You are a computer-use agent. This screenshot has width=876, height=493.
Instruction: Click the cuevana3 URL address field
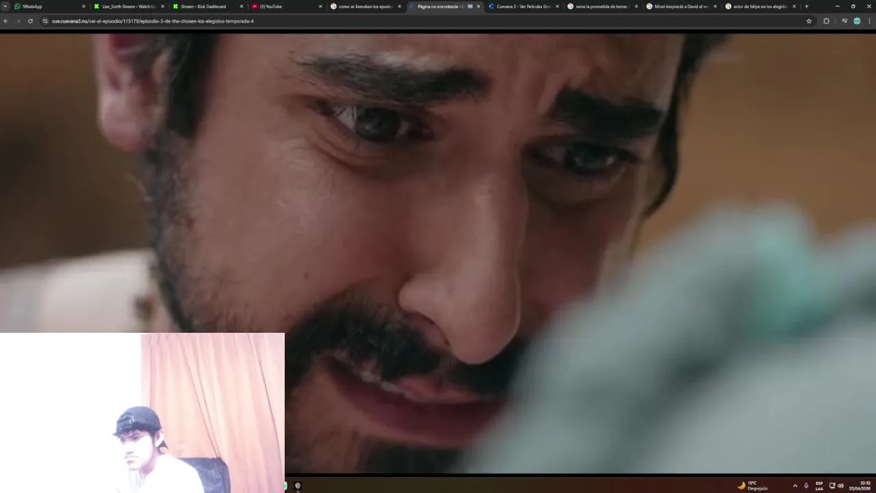424,21
